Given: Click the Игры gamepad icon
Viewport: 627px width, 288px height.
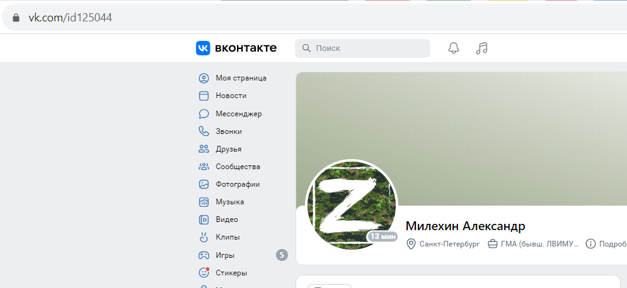Looking at the screenshot, I should click(204, 255).
